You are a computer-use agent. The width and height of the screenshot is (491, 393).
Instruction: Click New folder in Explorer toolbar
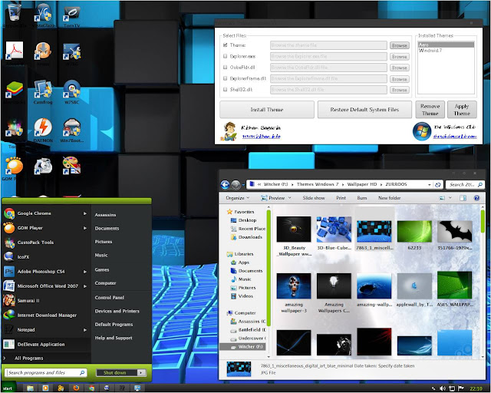tap(389, 198)
